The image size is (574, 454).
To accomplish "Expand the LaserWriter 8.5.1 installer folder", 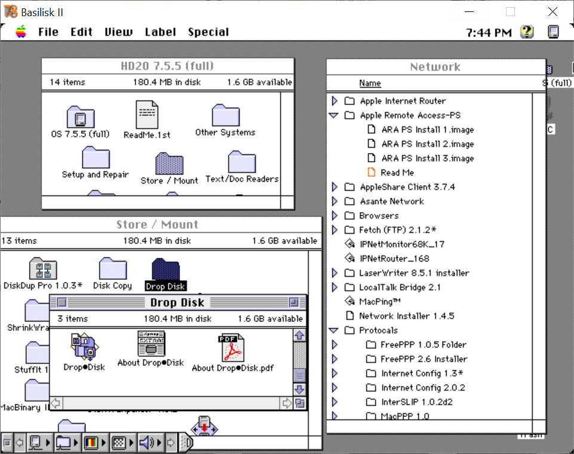I will pyautogui.click(x=334, y=273).
